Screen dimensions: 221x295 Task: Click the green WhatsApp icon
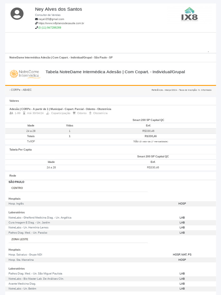click(x=40, y=28)
